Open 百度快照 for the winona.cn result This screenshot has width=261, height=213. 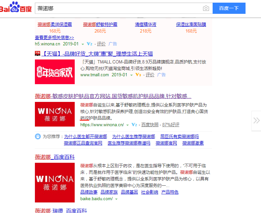(x=150, y=125)
